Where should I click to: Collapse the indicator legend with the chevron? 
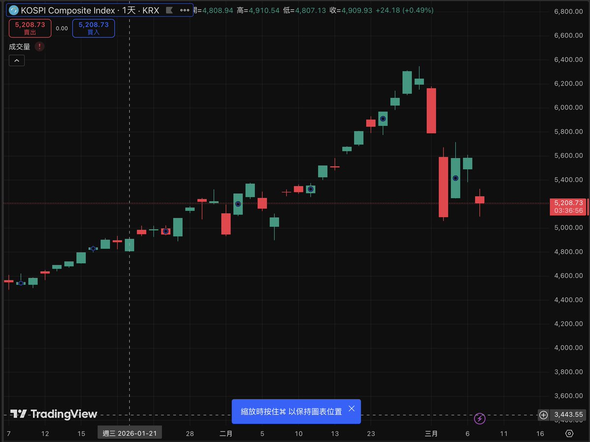(x=16, y=60)
